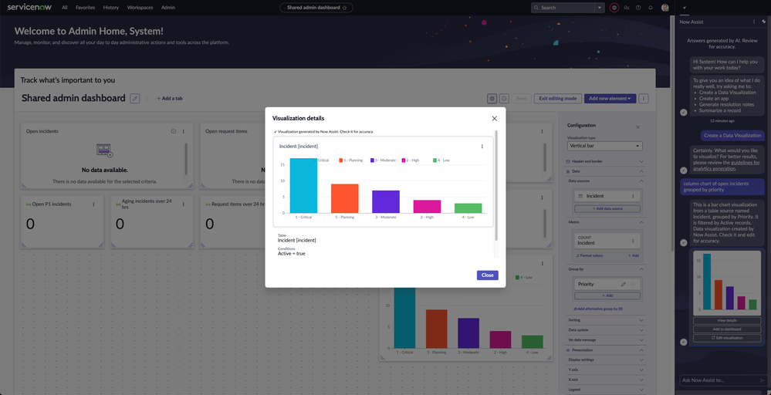Click the dashboard info circle icon
771x395 pixels.
(504, 98)
